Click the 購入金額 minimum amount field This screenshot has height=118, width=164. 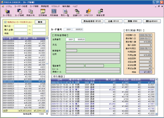point(21,30)
